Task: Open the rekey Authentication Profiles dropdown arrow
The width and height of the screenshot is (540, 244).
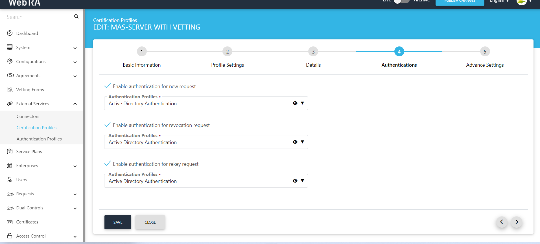Action: (x=302, y=181)
